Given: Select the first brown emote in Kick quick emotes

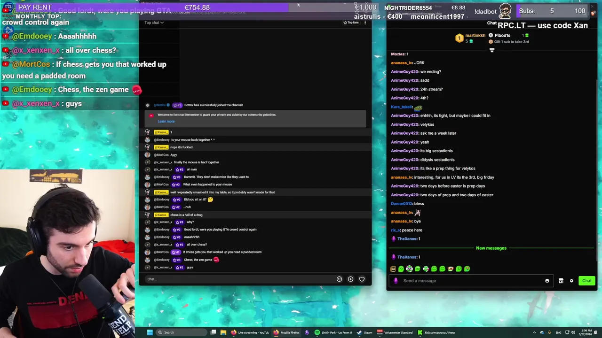Looking at the screenshot, I should tap(393, 269).
